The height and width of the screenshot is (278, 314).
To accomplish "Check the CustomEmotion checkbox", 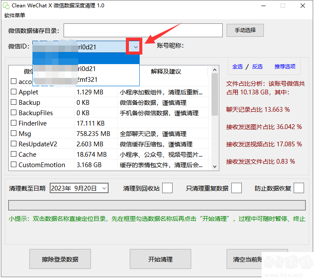I will click(13, 165).
